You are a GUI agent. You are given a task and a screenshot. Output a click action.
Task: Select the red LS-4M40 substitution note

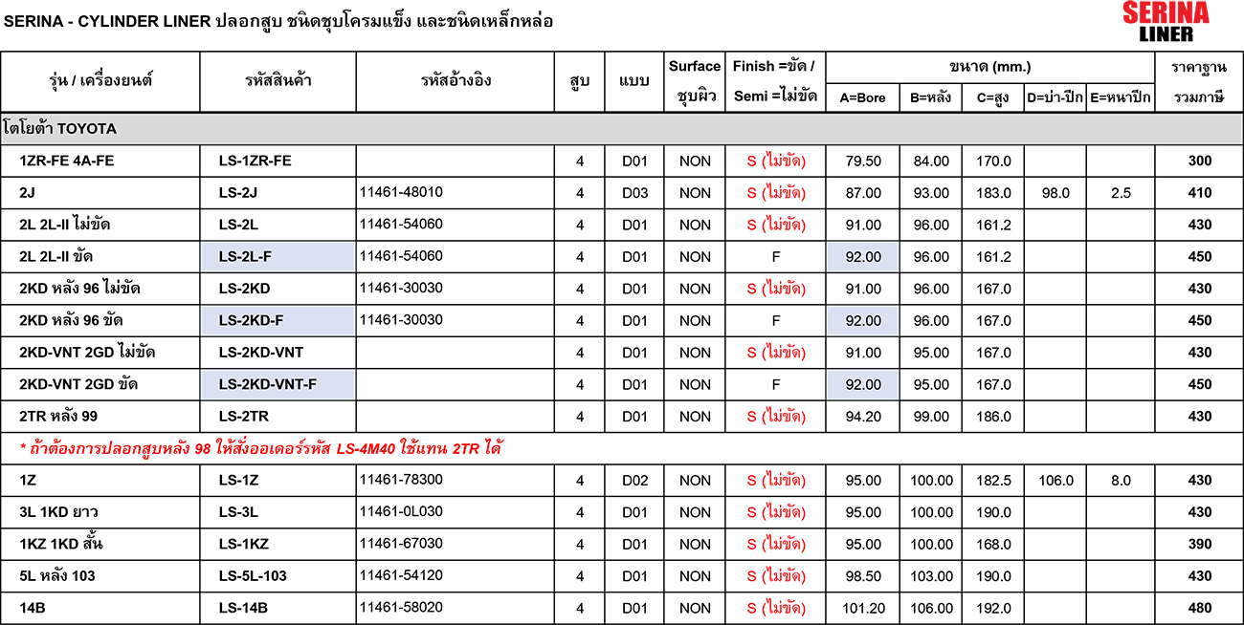[x=262, y=448]
